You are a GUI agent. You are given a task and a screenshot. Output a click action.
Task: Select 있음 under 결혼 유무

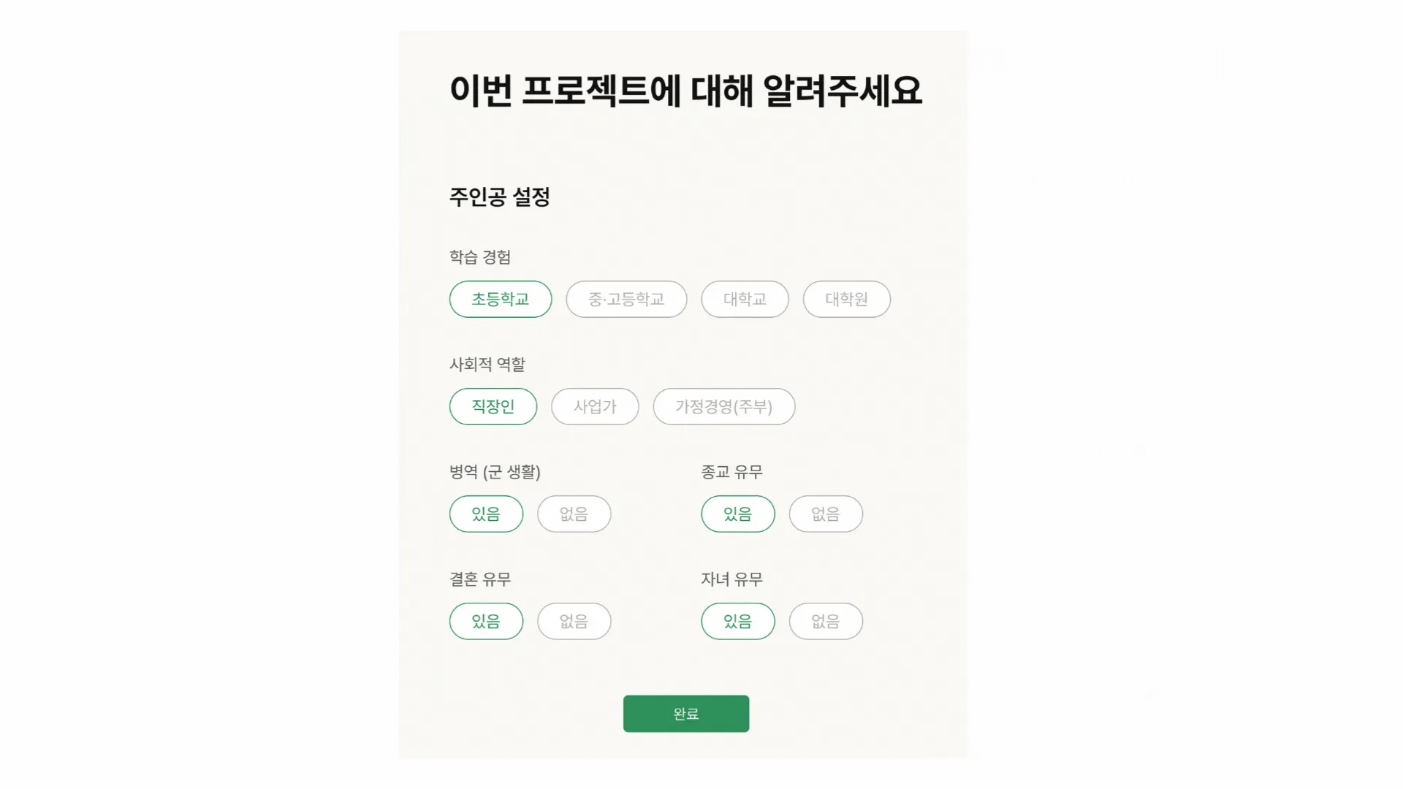(x=486, y=621)
